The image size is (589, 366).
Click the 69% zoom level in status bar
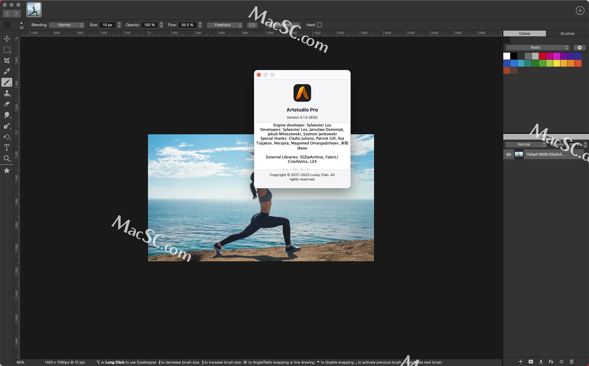[20, 362]
